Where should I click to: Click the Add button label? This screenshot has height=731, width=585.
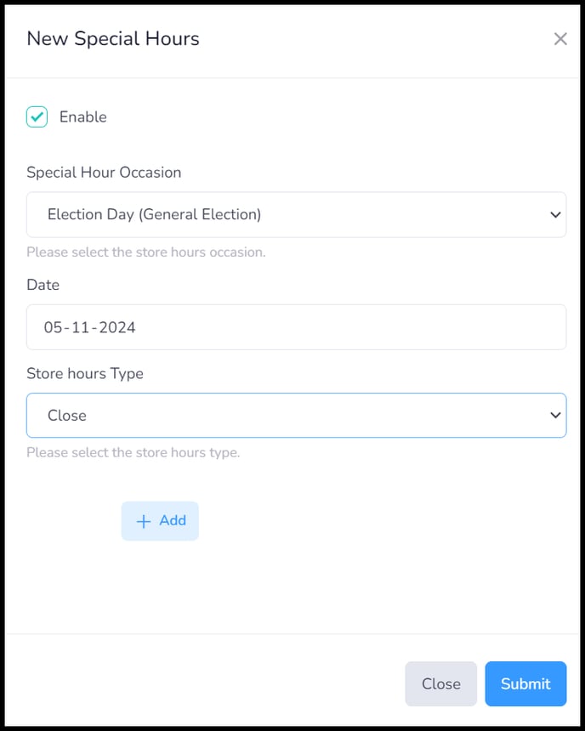173,520
